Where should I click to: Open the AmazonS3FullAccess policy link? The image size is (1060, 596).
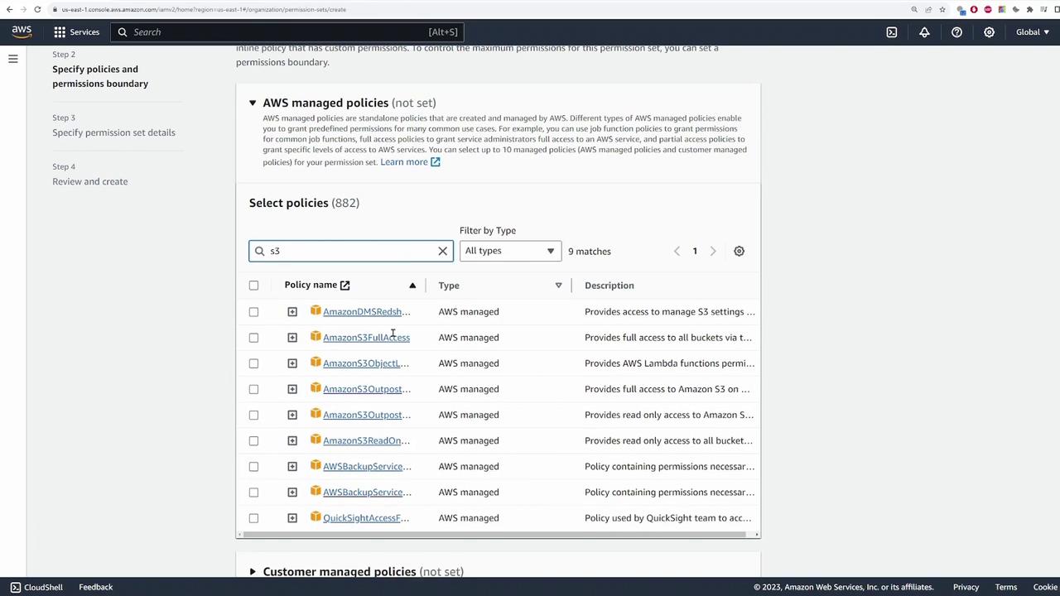point(366,338)
